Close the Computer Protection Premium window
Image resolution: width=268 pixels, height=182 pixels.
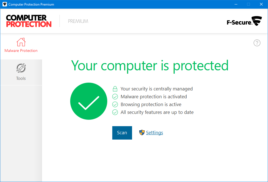[261, 4]
